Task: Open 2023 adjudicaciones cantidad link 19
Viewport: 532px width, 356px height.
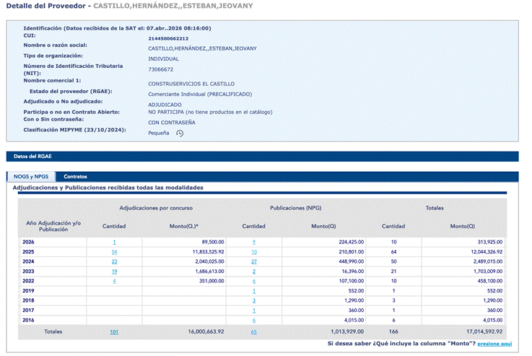Action: (x=114, y=272)
